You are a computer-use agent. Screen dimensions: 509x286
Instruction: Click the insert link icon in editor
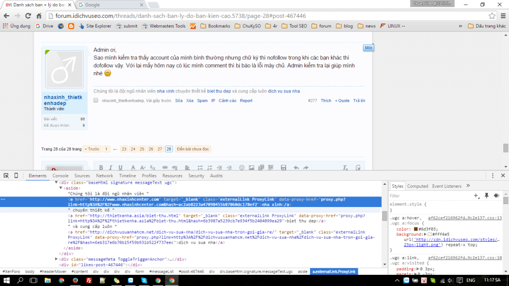[165, 167]
